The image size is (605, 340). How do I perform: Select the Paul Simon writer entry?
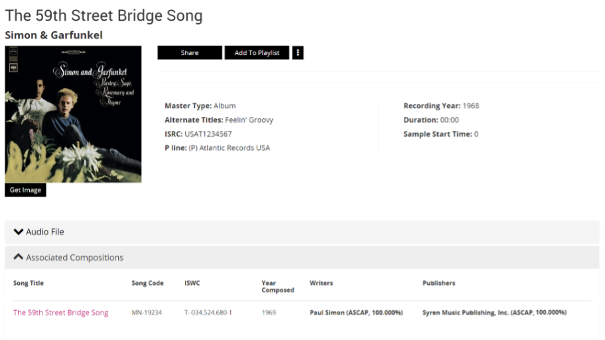356,313
